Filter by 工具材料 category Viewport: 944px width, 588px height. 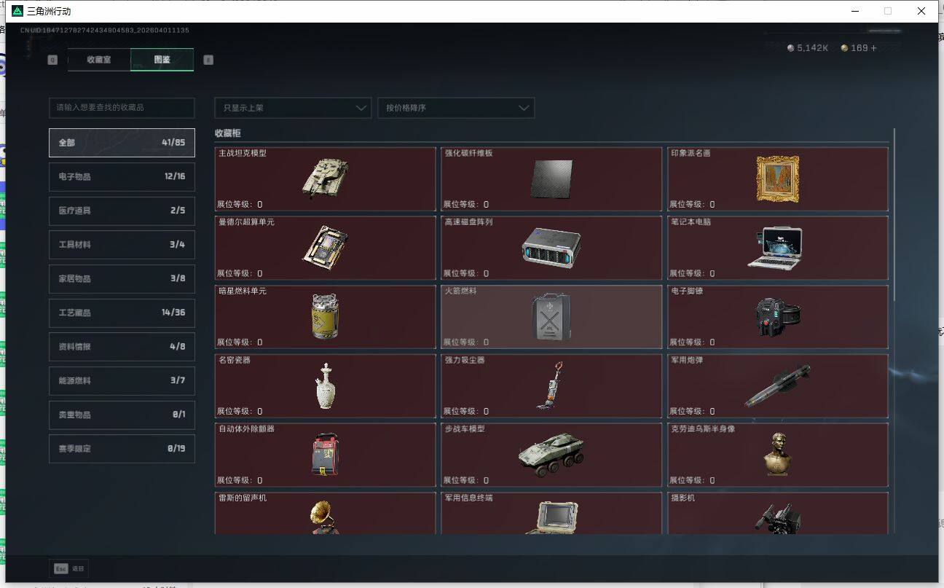(122, 245)
